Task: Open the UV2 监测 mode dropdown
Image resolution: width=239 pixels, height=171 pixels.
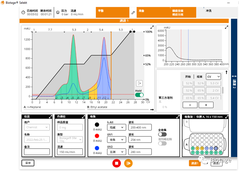Action: (117, 152)
